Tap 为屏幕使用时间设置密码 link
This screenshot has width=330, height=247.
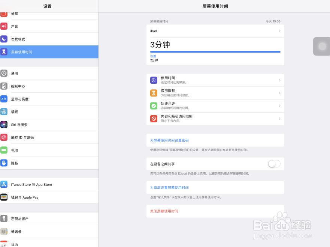169,140
